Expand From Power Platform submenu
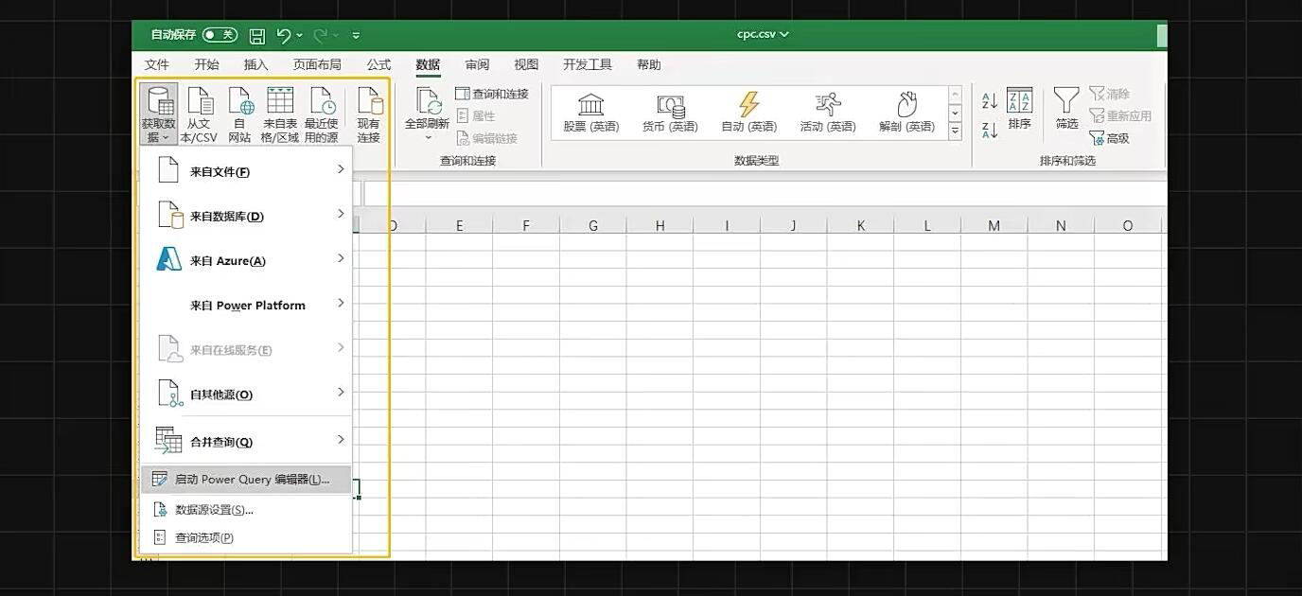This screenshot has width=1302, height=596. [x=245, y=304]
